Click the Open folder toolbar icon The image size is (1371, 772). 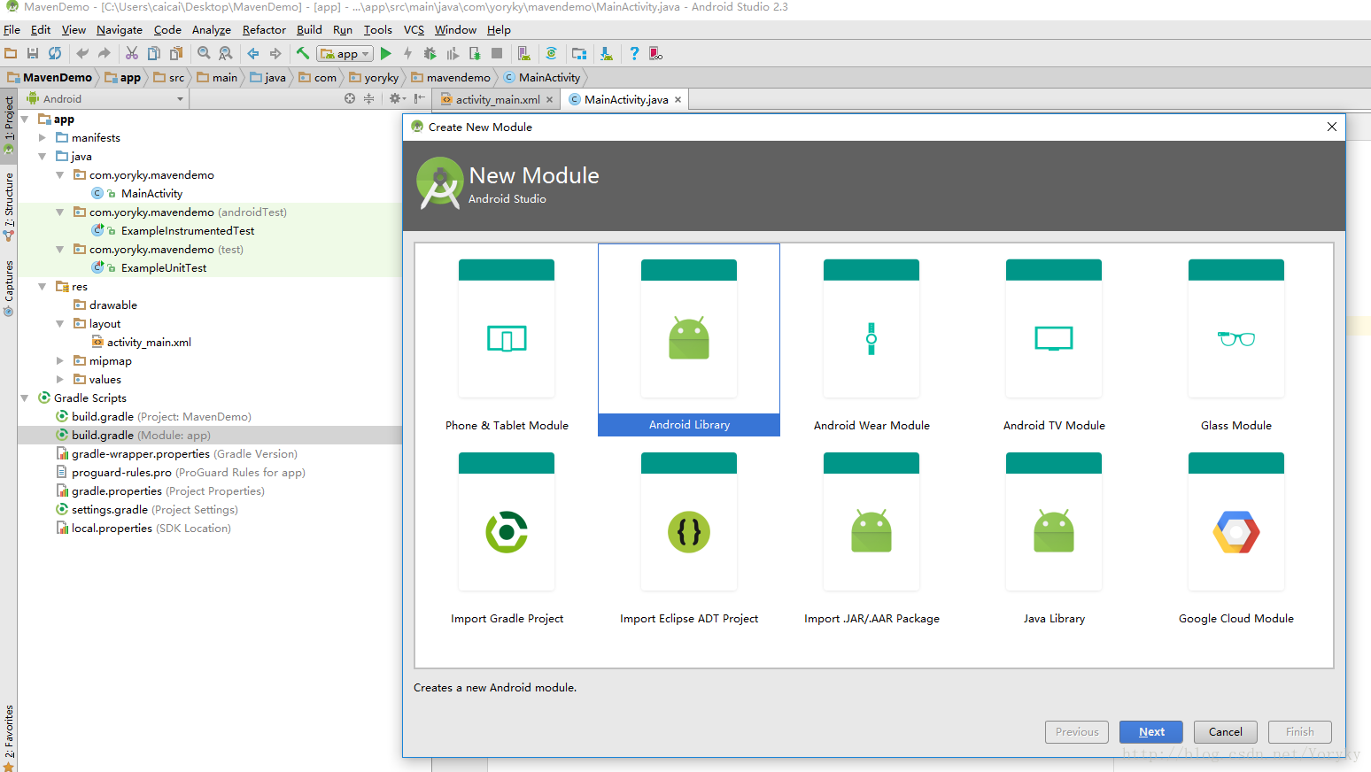click(x=11, y=53)
